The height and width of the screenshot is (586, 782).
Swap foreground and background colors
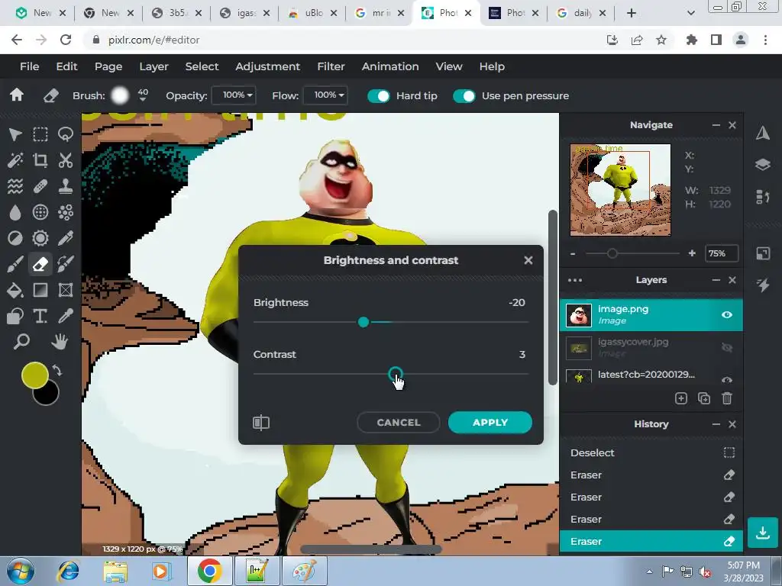57,370
